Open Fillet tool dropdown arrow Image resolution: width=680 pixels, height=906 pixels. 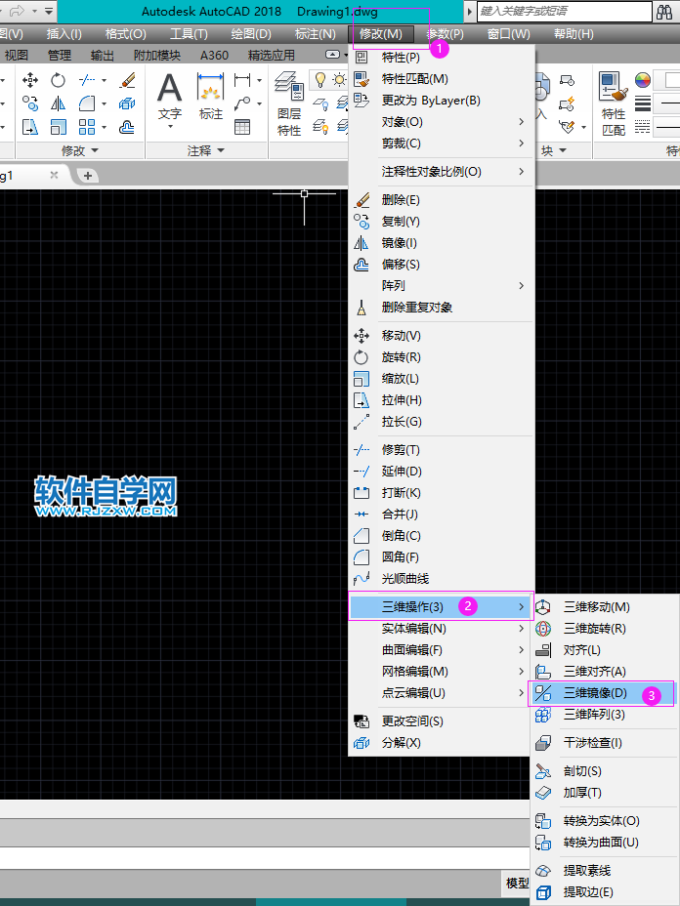105,103
